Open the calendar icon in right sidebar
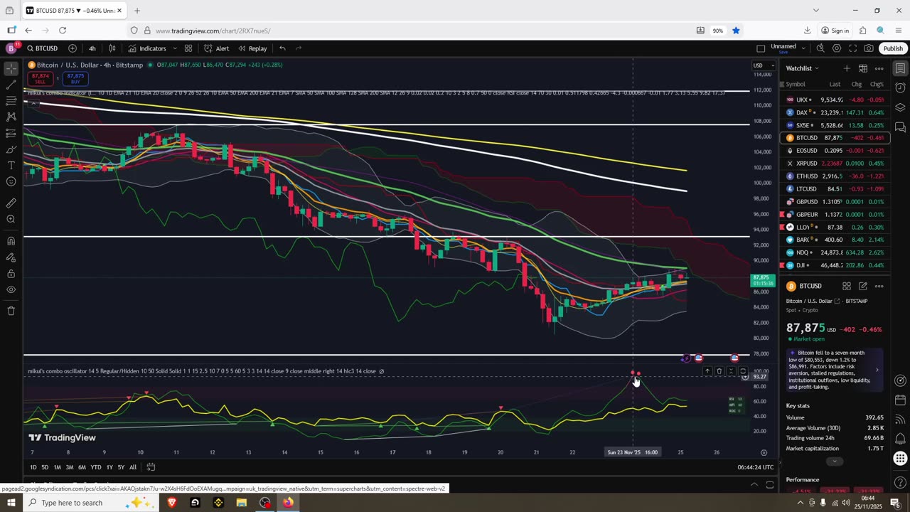The height and width of the screenshot is (512, 910). click(900, 400)
